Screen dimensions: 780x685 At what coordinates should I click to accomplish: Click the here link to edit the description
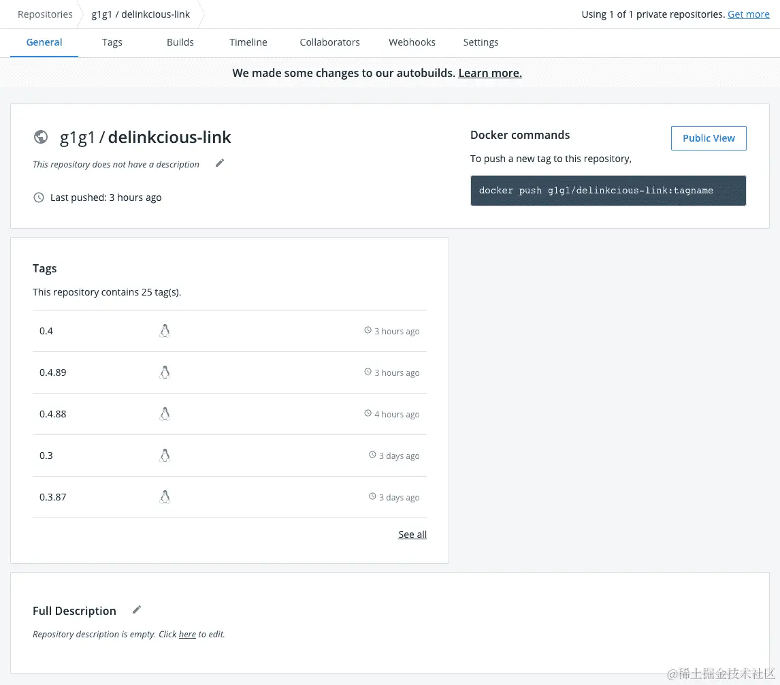click(x=187, y=634)
